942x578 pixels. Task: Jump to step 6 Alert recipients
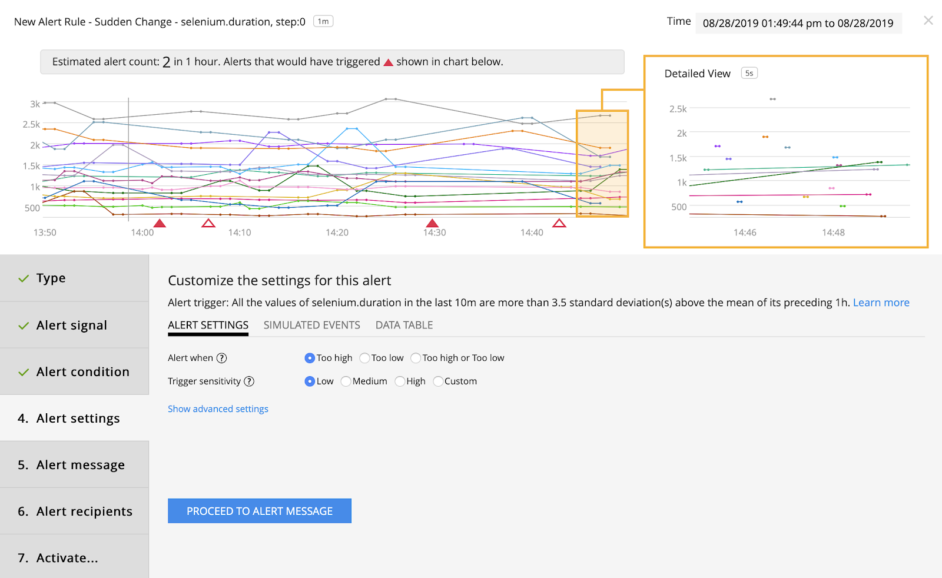(74, 511)
